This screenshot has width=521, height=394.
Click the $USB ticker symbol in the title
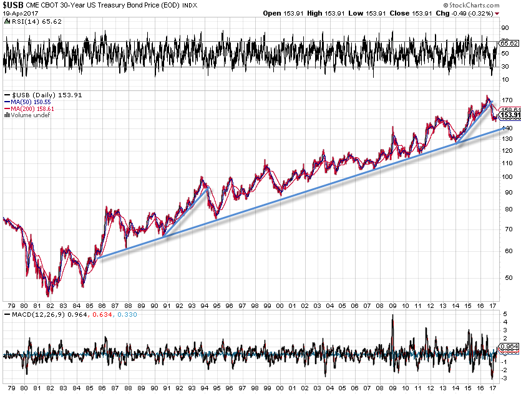[13, 6]
